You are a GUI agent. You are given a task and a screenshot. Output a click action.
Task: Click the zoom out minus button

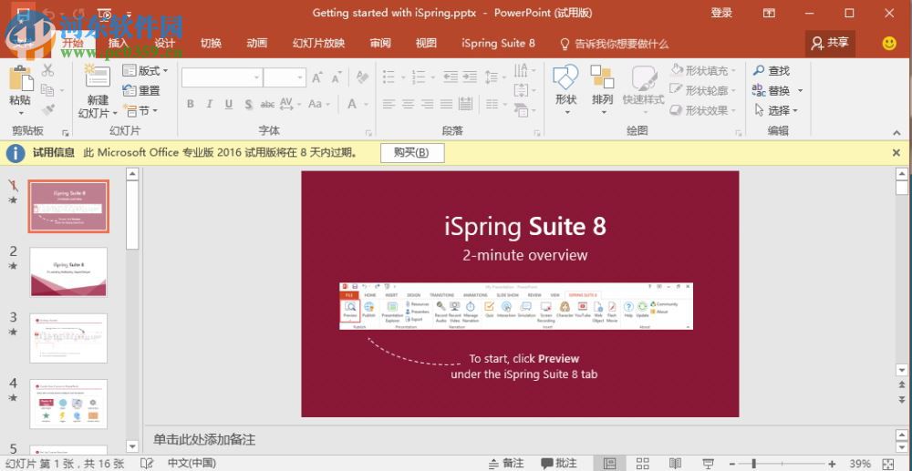[731, 464]
